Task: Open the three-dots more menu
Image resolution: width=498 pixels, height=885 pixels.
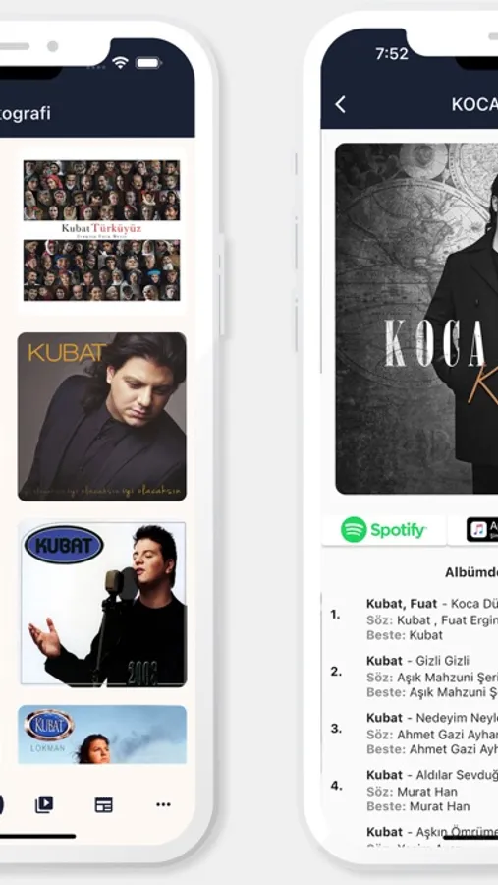Action: click(164, 804)
